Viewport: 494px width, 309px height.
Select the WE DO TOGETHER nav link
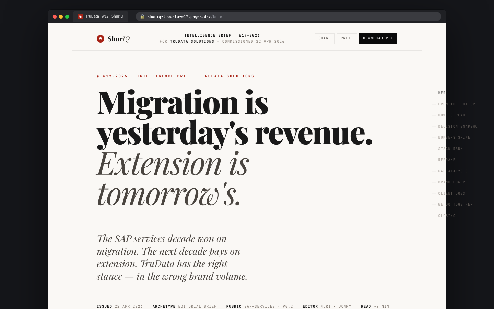455,204
